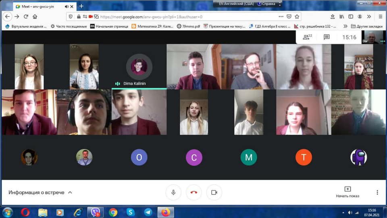Reload the current page

[26, 17]
